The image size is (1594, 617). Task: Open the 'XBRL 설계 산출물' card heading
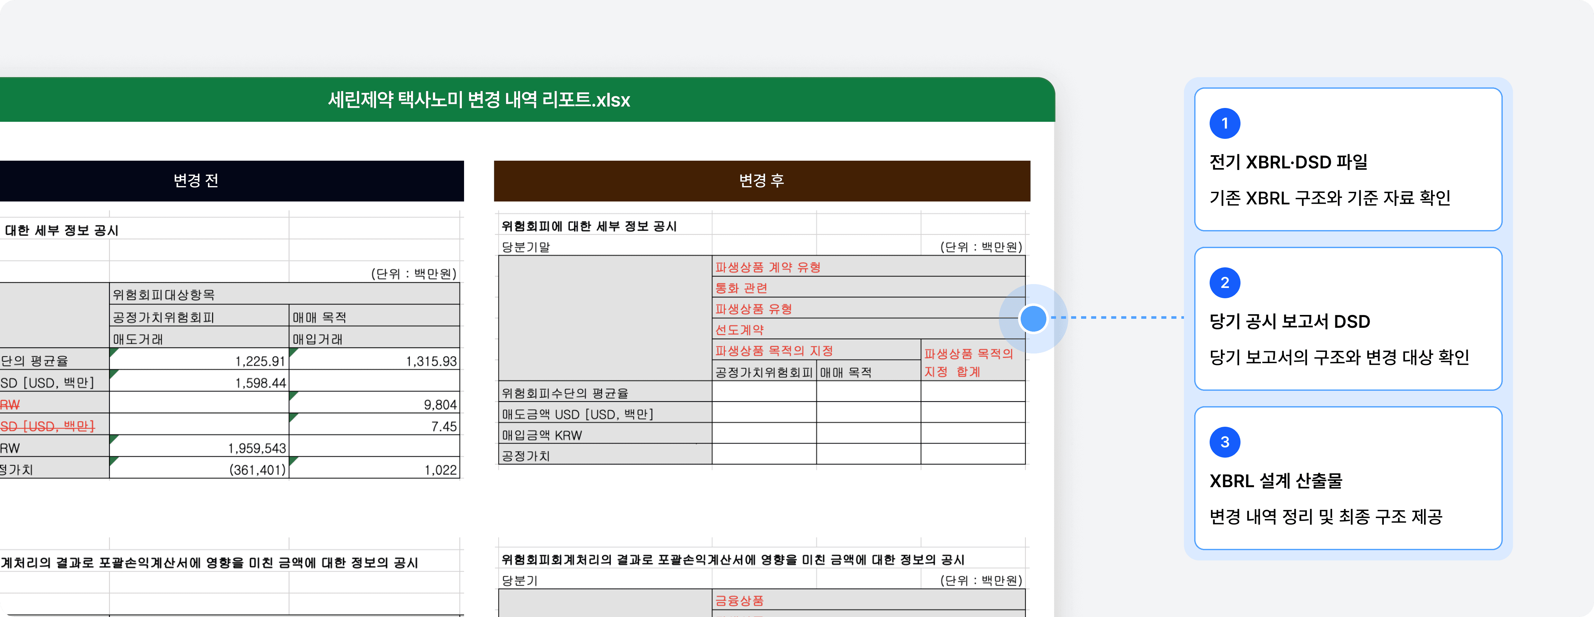click(1276, 481)
